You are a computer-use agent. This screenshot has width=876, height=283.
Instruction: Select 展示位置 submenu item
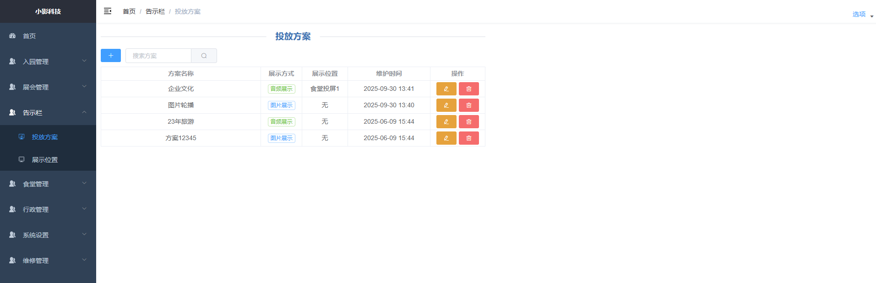tap(48, 159)
